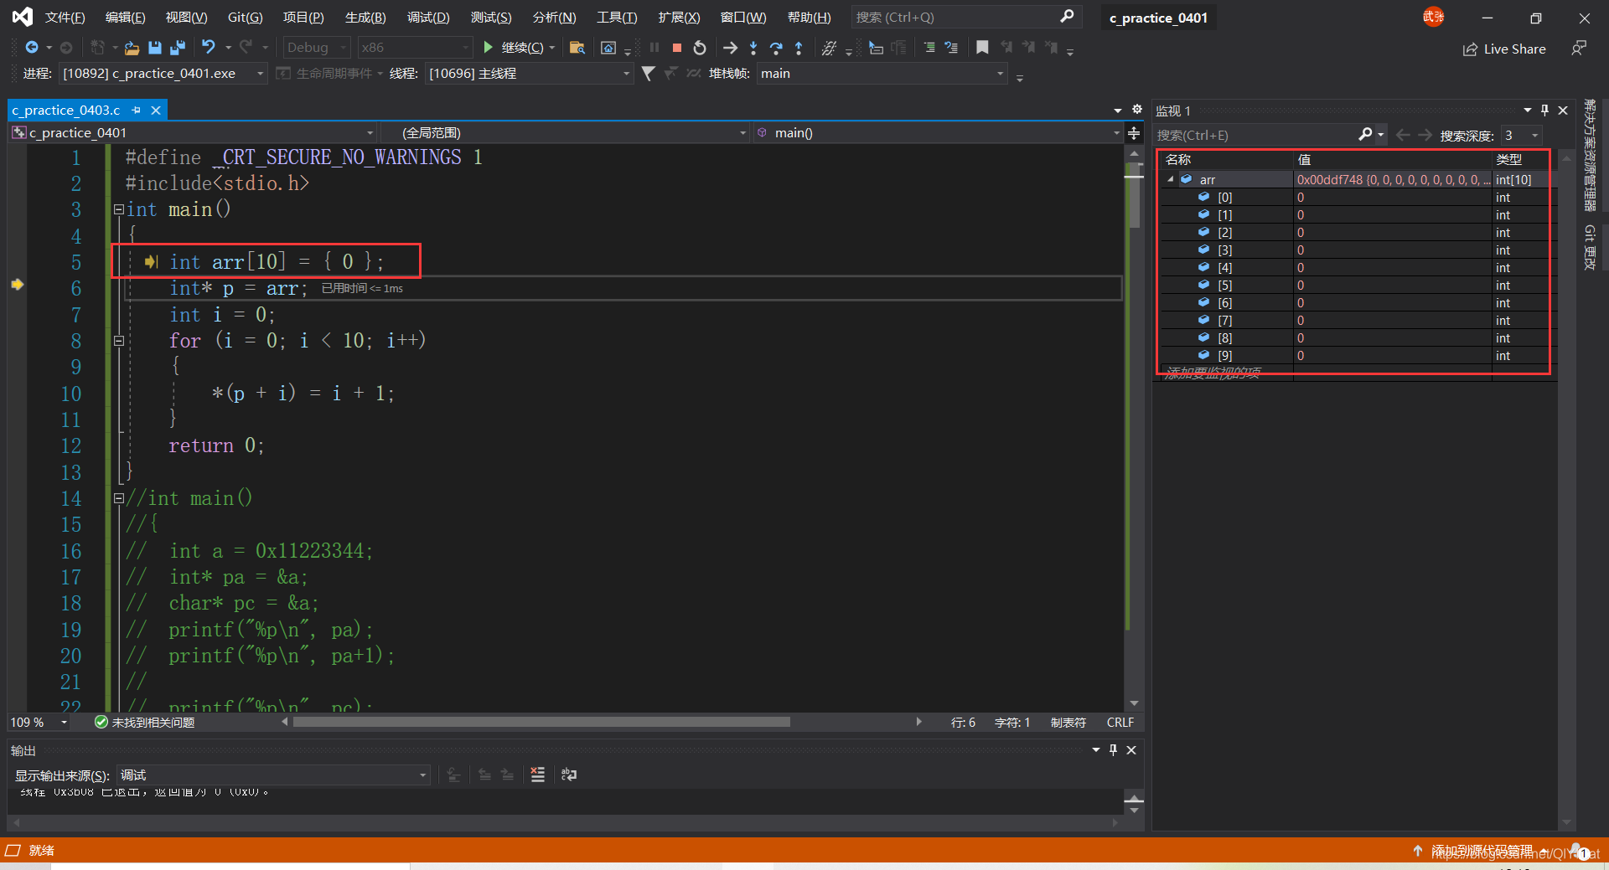Open the output source (调试) dropdown
The image size is (1609, 870).
pos(273,775)
